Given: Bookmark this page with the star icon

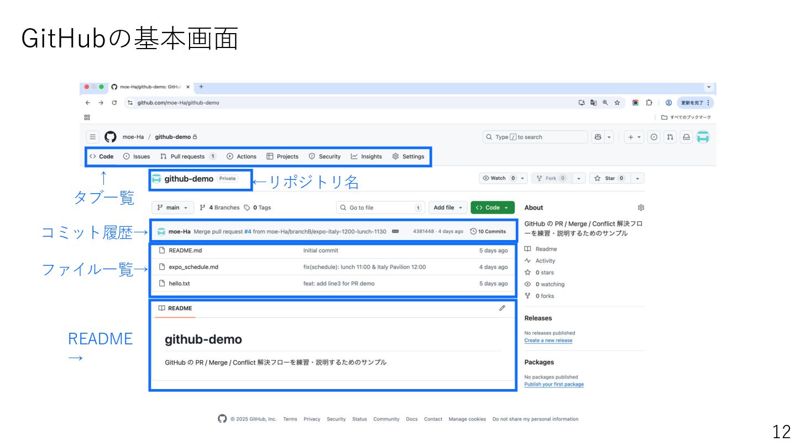Looking at the screenshot, I should click(617, 103).
